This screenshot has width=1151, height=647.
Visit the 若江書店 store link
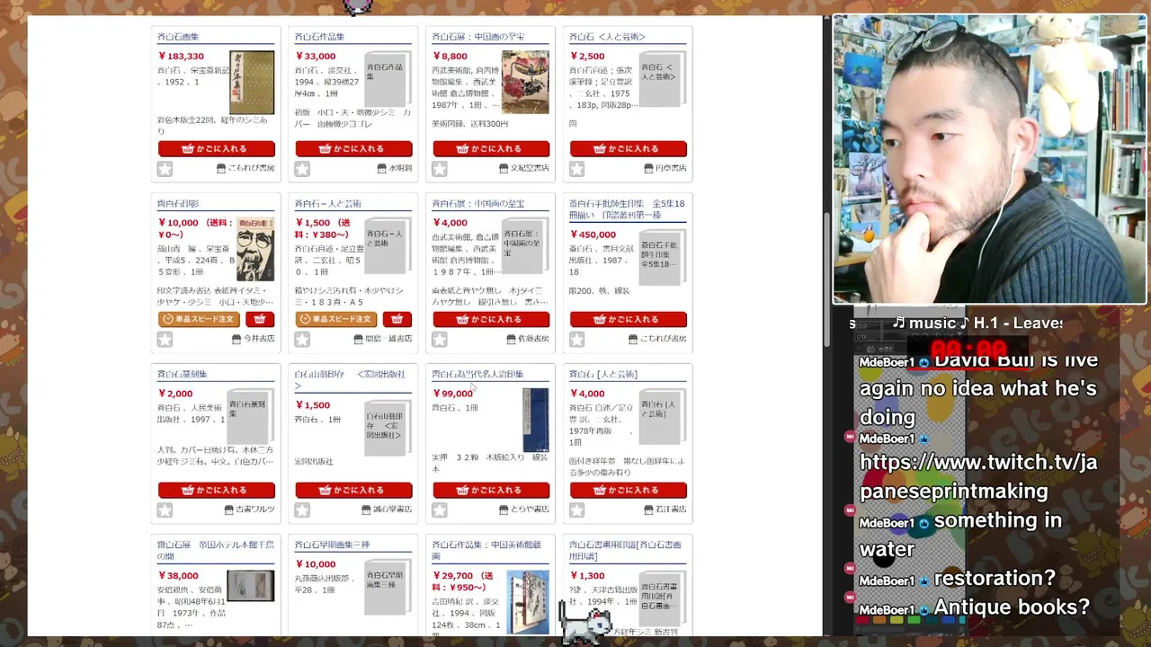[x=665, y=510]
